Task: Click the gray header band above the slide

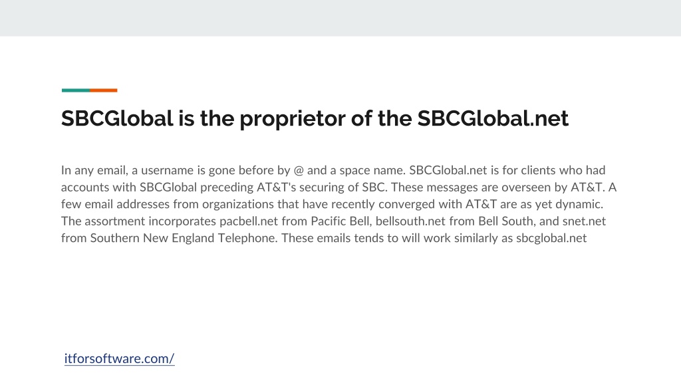Action: point(340,18)
